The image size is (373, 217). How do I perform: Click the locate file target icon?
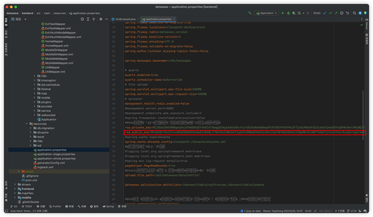coord(83,19)
